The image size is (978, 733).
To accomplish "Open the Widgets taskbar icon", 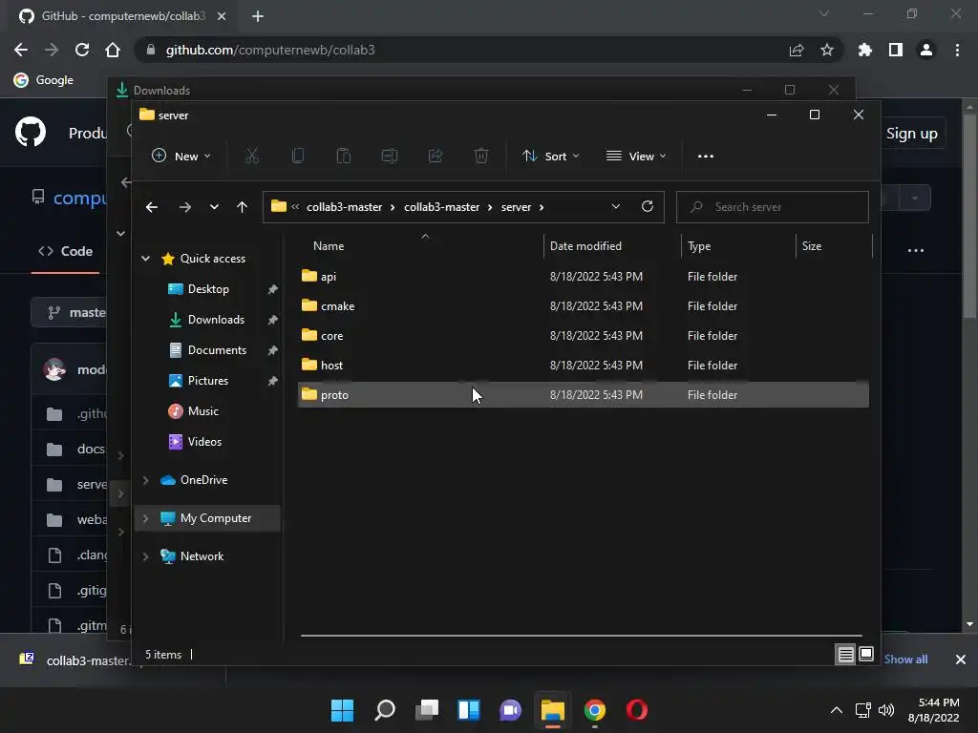I will click(x=469, y=710).
